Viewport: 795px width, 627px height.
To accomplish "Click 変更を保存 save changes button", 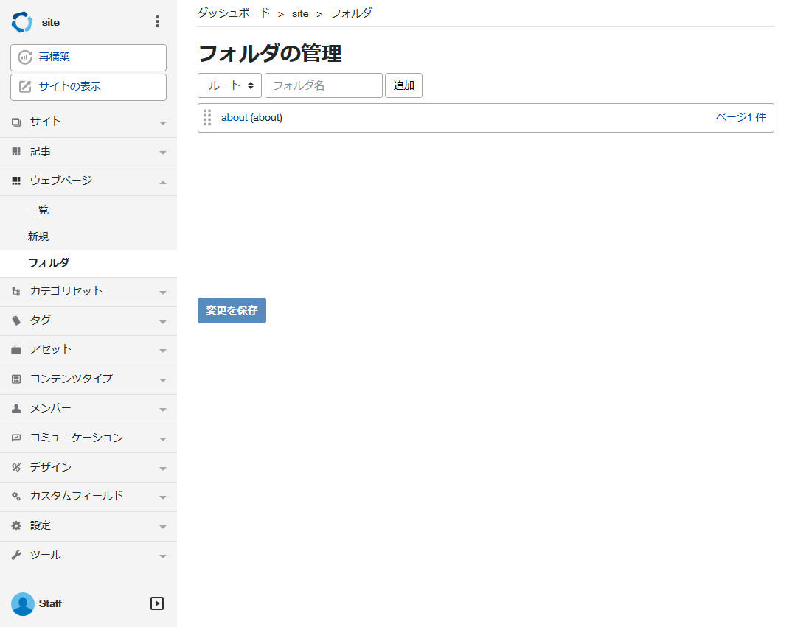I will tap(232, 310).
